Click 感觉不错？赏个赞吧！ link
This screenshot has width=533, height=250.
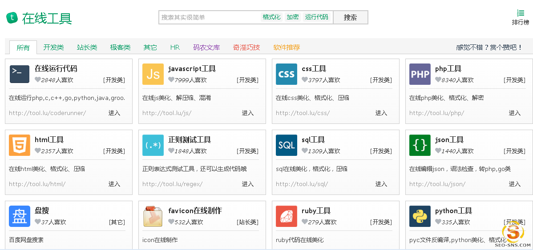pos(489,48)
